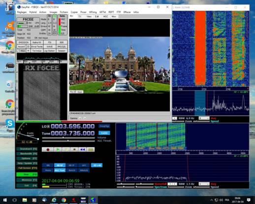
Task: Switch to the TX tab
Action: pyautogui.click(x=80, y=16)
